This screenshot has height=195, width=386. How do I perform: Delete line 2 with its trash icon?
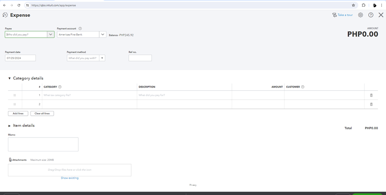click(371, 104)
